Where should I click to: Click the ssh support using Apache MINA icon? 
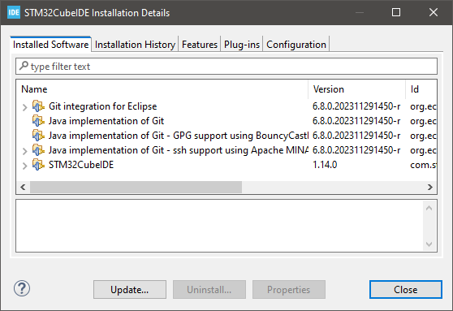[x=38, y=150]
